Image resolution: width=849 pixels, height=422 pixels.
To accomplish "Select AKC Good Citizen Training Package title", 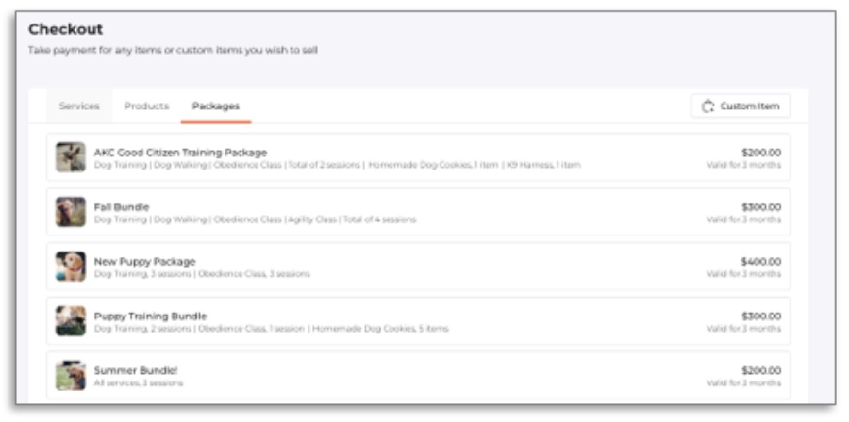I will tap(180, 152).
